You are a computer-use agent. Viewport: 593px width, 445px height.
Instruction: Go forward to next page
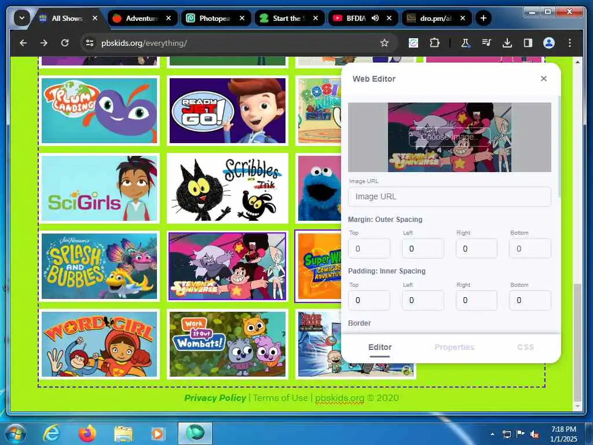coord(44,43)
